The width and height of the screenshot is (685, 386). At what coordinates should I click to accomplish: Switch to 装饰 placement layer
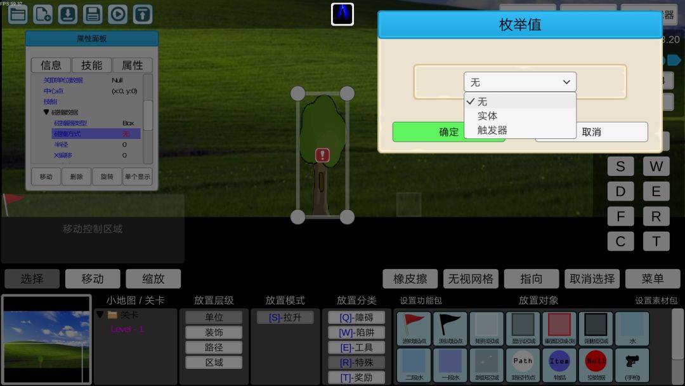pos(214,332)
